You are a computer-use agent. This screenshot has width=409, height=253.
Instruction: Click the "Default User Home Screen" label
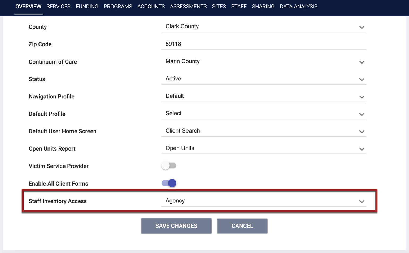point(63,131)
